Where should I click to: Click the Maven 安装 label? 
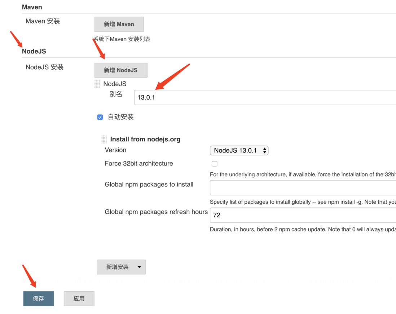(43, 21)
